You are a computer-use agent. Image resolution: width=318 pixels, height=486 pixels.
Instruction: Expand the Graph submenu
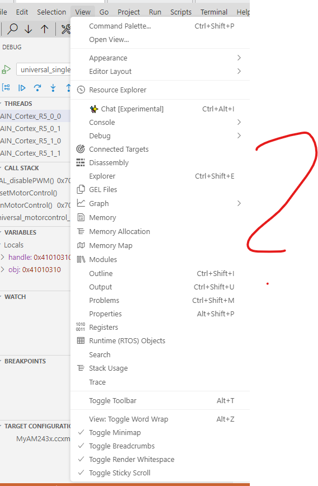160,203
